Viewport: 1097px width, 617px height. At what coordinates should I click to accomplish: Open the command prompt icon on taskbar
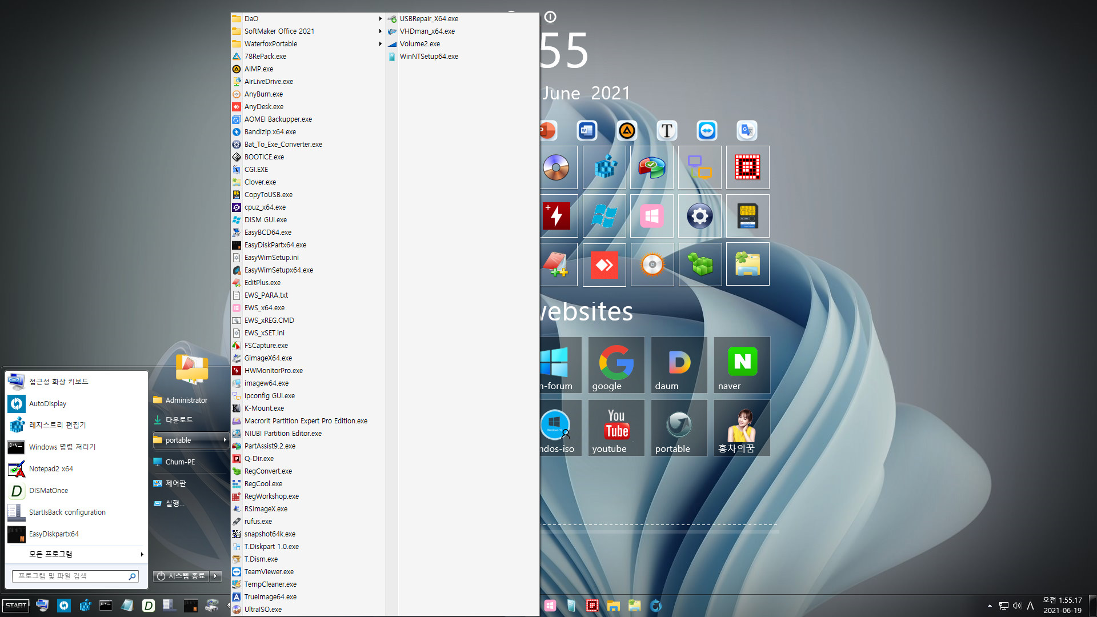[106, 606]
